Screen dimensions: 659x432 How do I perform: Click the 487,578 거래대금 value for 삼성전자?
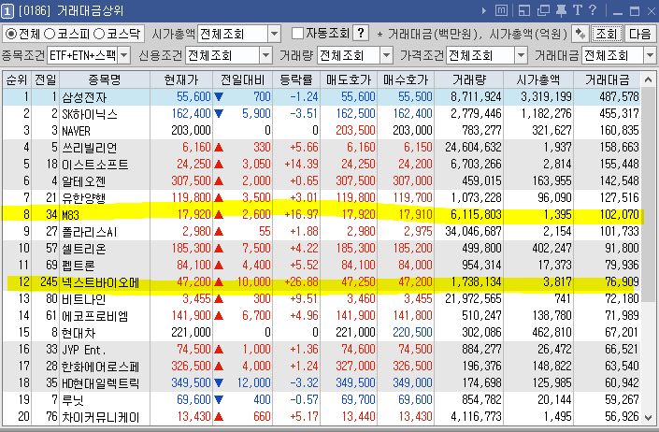pos(619,97)
